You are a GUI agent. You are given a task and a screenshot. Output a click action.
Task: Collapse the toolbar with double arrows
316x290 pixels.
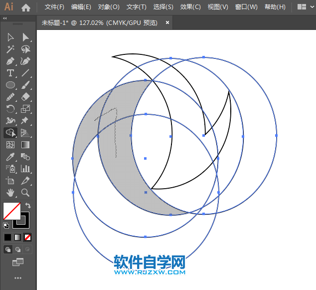pyautogui.click(x=5, y=18)
